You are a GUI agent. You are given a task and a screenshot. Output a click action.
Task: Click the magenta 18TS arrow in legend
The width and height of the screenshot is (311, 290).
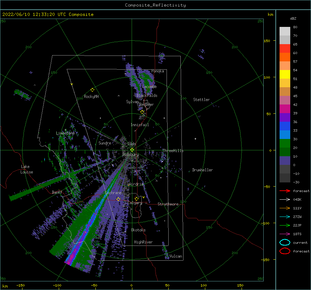[x=285, y=234]
